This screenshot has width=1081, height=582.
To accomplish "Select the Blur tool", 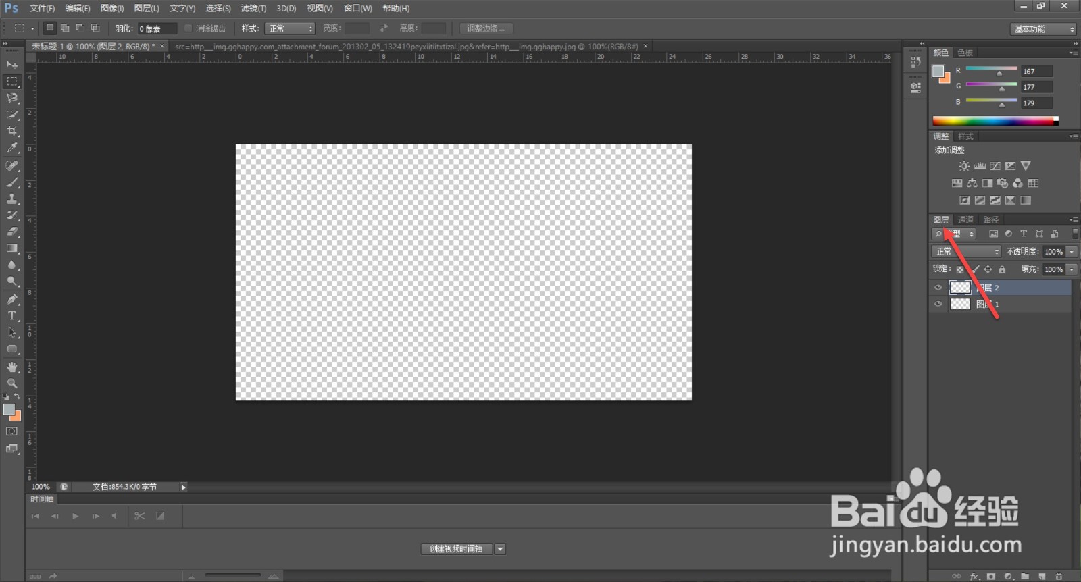I will click(x=12, y=265).
